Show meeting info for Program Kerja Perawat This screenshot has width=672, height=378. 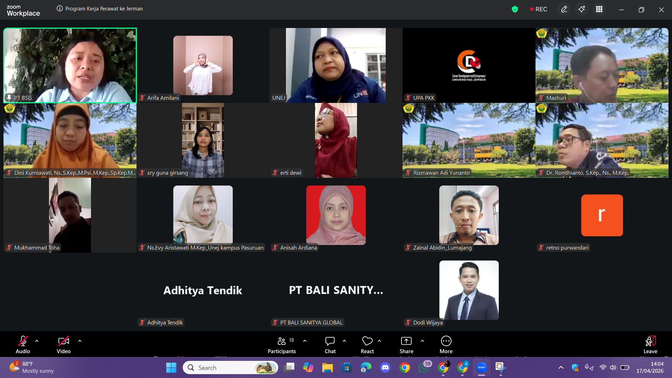point(60,9)
